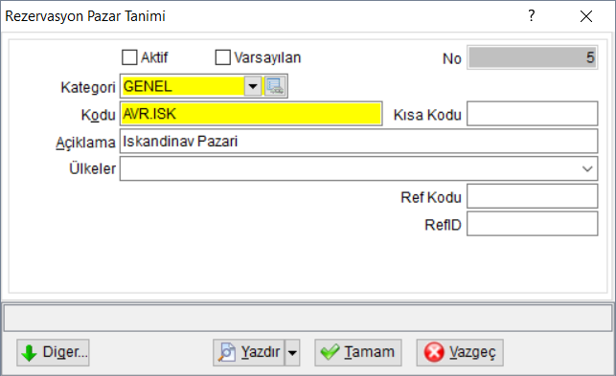Click into the Kısa Kodu field
The width and height of the screenshot is (616, 376).
point(533,114)
